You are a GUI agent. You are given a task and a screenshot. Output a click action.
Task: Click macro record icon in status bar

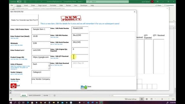(x=11, y=99)
